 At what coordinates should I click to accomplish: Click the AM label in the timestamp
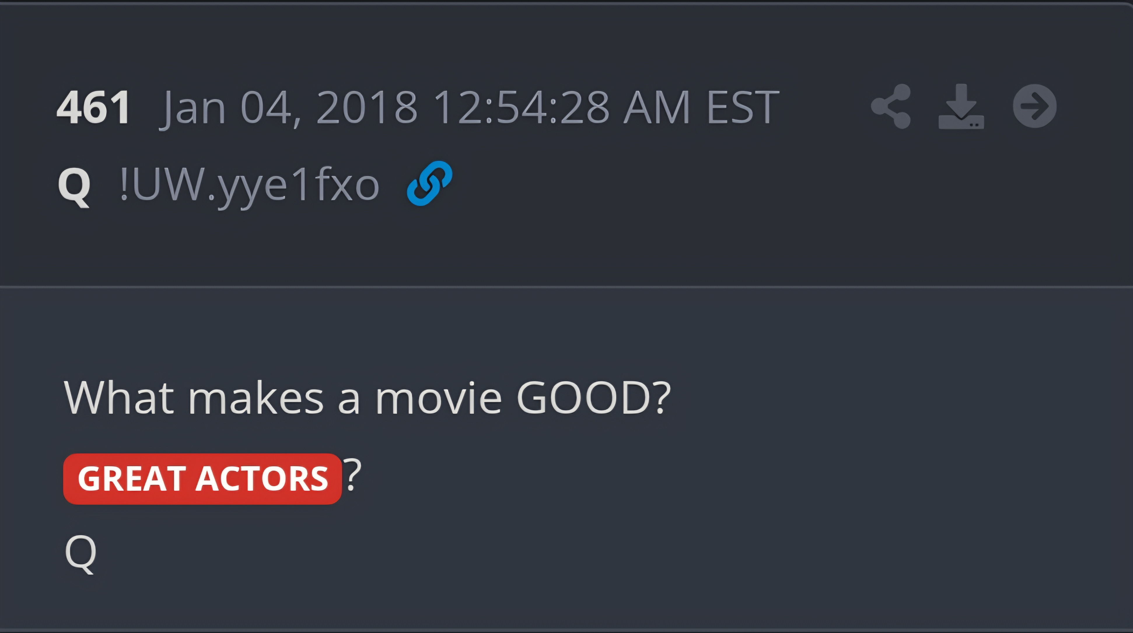pos(657,108)
